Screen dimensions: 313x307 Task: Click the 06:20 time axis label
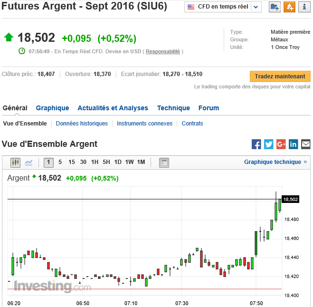pos(14,303)
